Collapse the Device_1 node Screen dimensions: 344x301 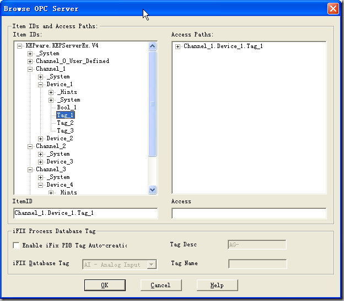(40, 85)
